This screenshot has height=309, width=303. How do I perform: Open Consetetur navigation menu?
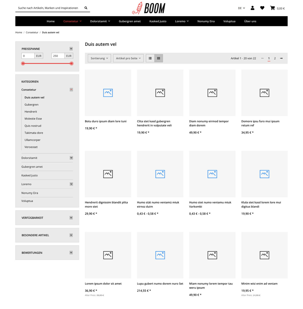coord(72,21)
